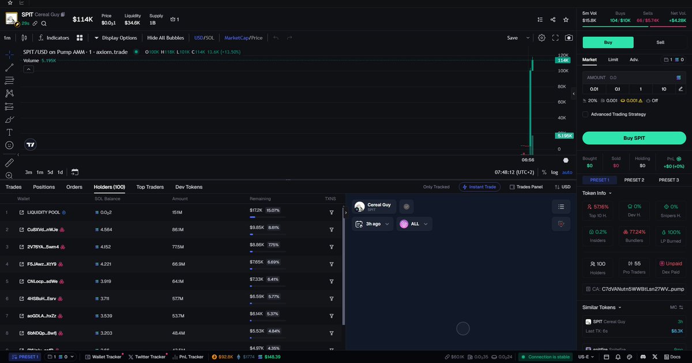
Task: Toggle log scale on chart
Action: coord(554,172)
